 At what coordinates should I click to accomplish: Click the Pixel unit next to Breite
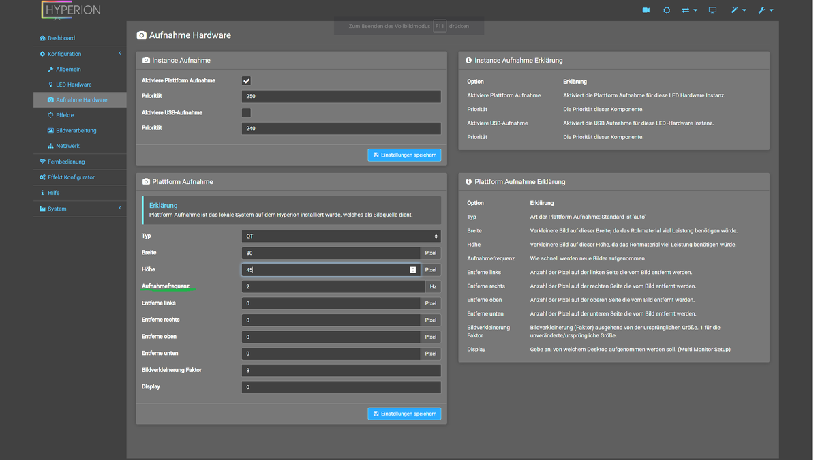point(431,253)
